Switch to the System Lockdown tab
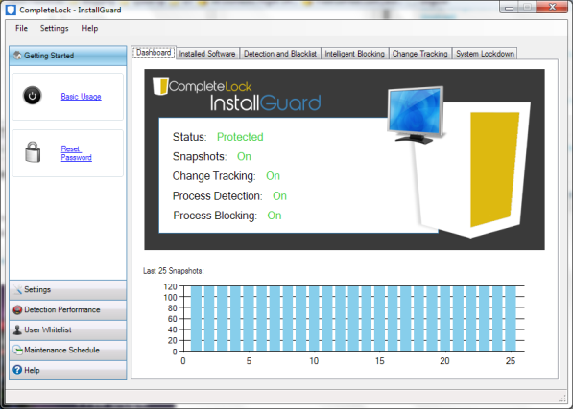Viewport: 573px width, 409px height. pos(485,54)
